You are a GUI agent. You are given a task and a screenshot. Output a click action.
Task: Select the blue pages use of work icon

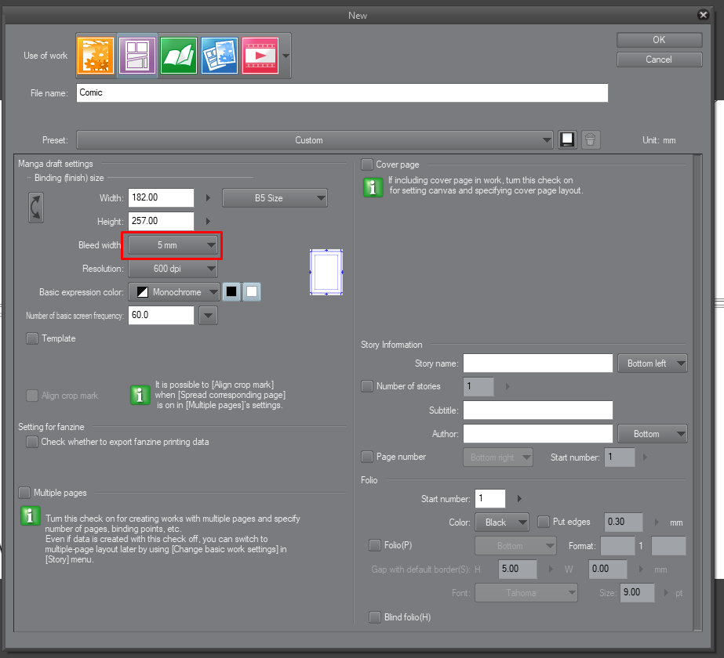click(220, 56)
